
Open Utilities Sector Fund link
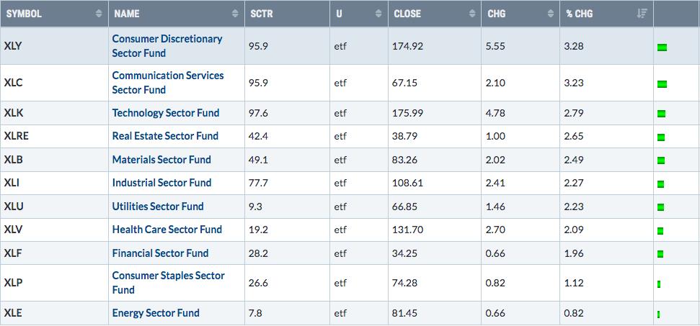[x=158, y=207]
